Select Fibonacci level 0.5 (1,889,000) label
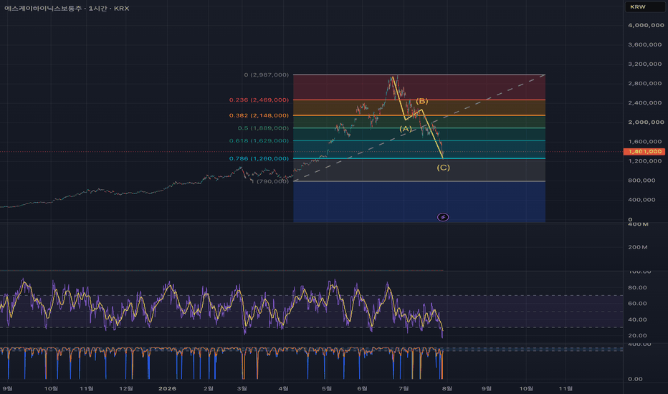The height and width of the screenshot is (394, 668). coord(263,128)
